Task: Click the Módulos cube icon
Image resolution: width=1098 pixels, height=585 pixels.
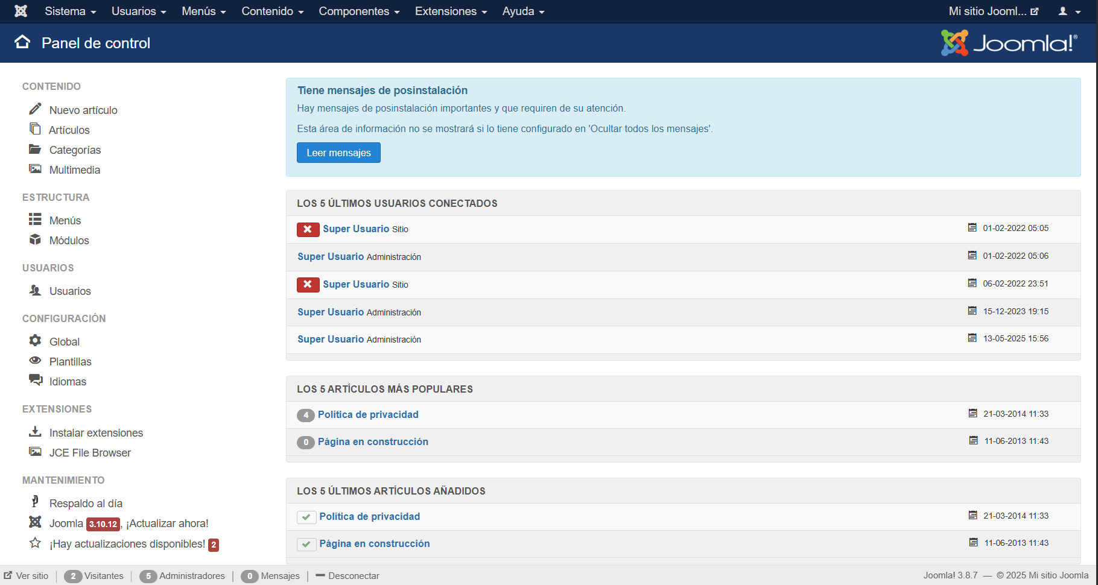Action: pos(35,239)
